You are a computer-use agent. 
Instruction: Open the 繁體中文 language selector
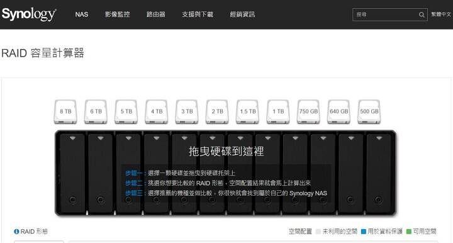tap(441, 14)
